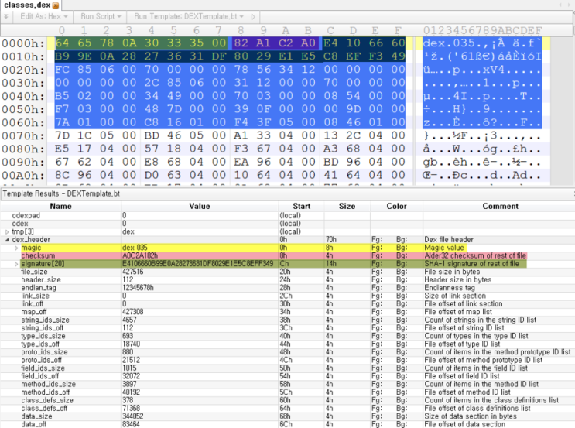This screenshot has height=428, width=575.
Task: Select the odex variable row
Action: pos(288,224)
